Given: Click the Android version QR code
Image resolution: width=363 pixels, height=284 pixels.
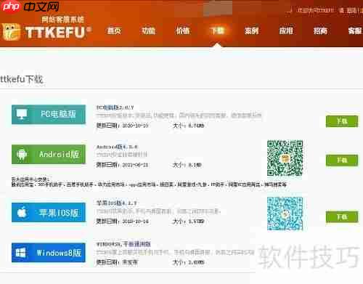Looking at the screenshot, I should tap(285, 158).
